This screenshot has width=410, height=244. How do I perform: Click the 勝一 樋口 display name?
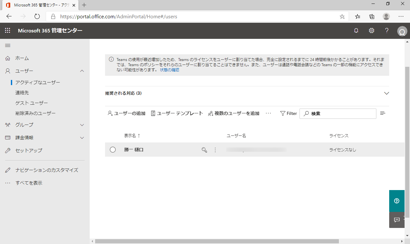click(134, 150)
